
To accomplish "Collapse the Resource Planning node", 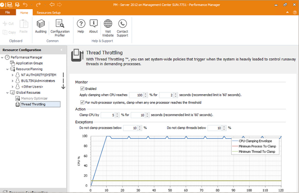I will 7,69.
